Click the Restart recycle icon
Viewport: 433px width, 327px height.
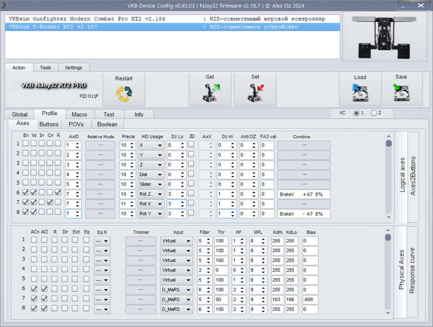click(124, 94)
